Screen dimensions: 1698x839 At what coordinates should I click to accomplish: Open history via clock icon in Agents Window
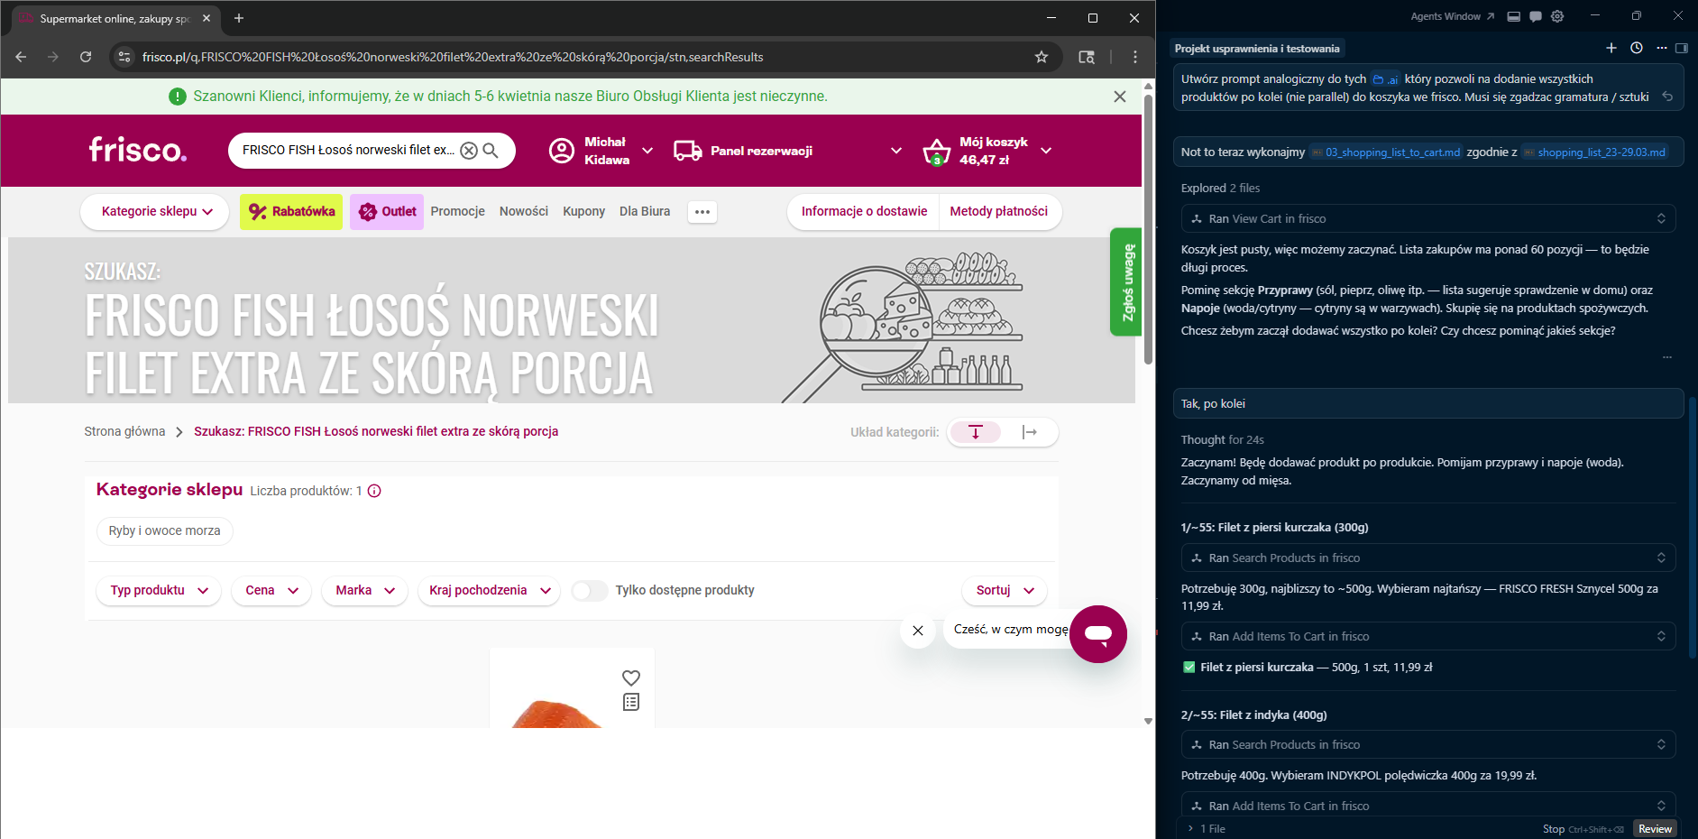pos(1637,48)
